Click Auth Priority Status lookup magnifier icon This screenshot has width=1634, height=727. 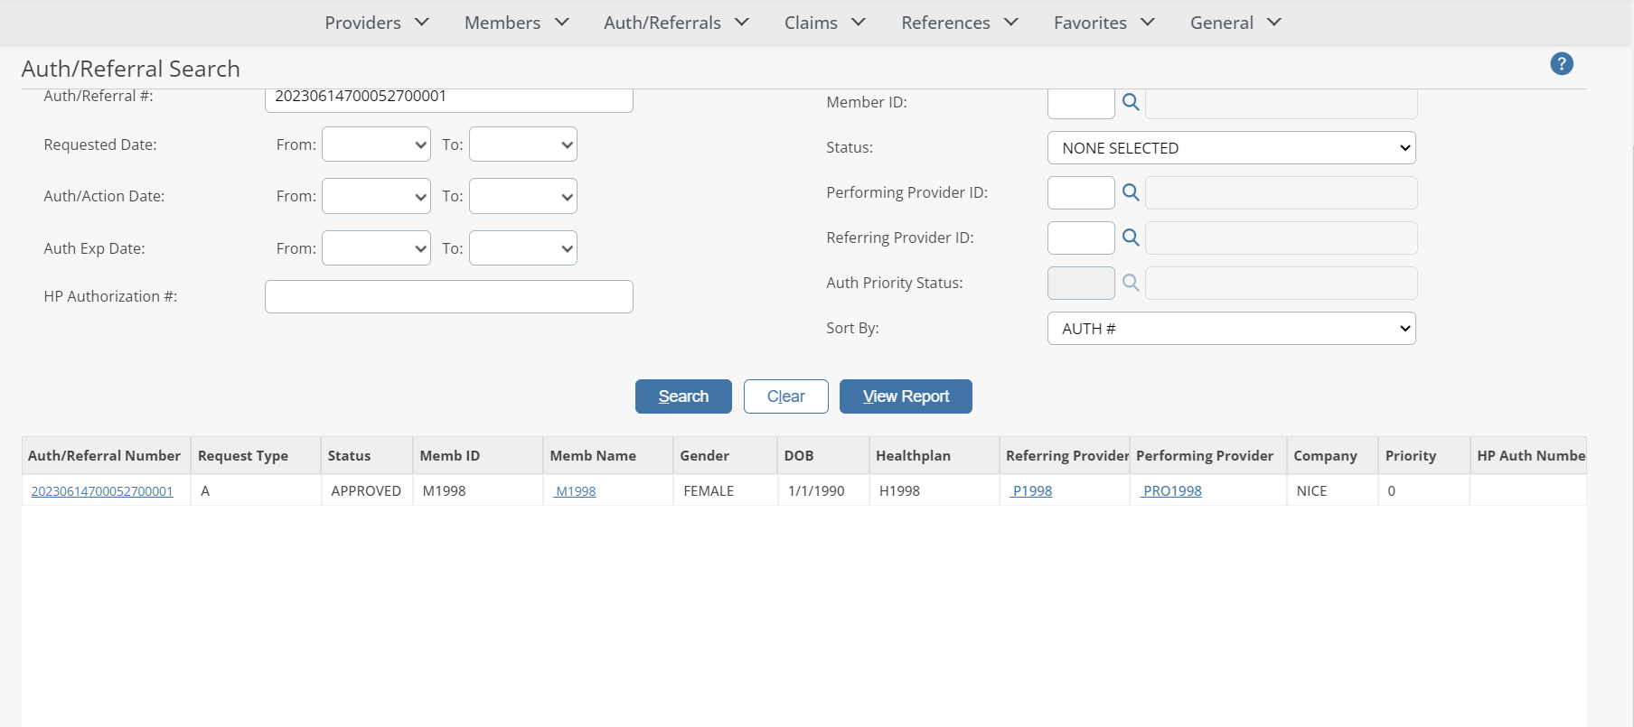1130,283
